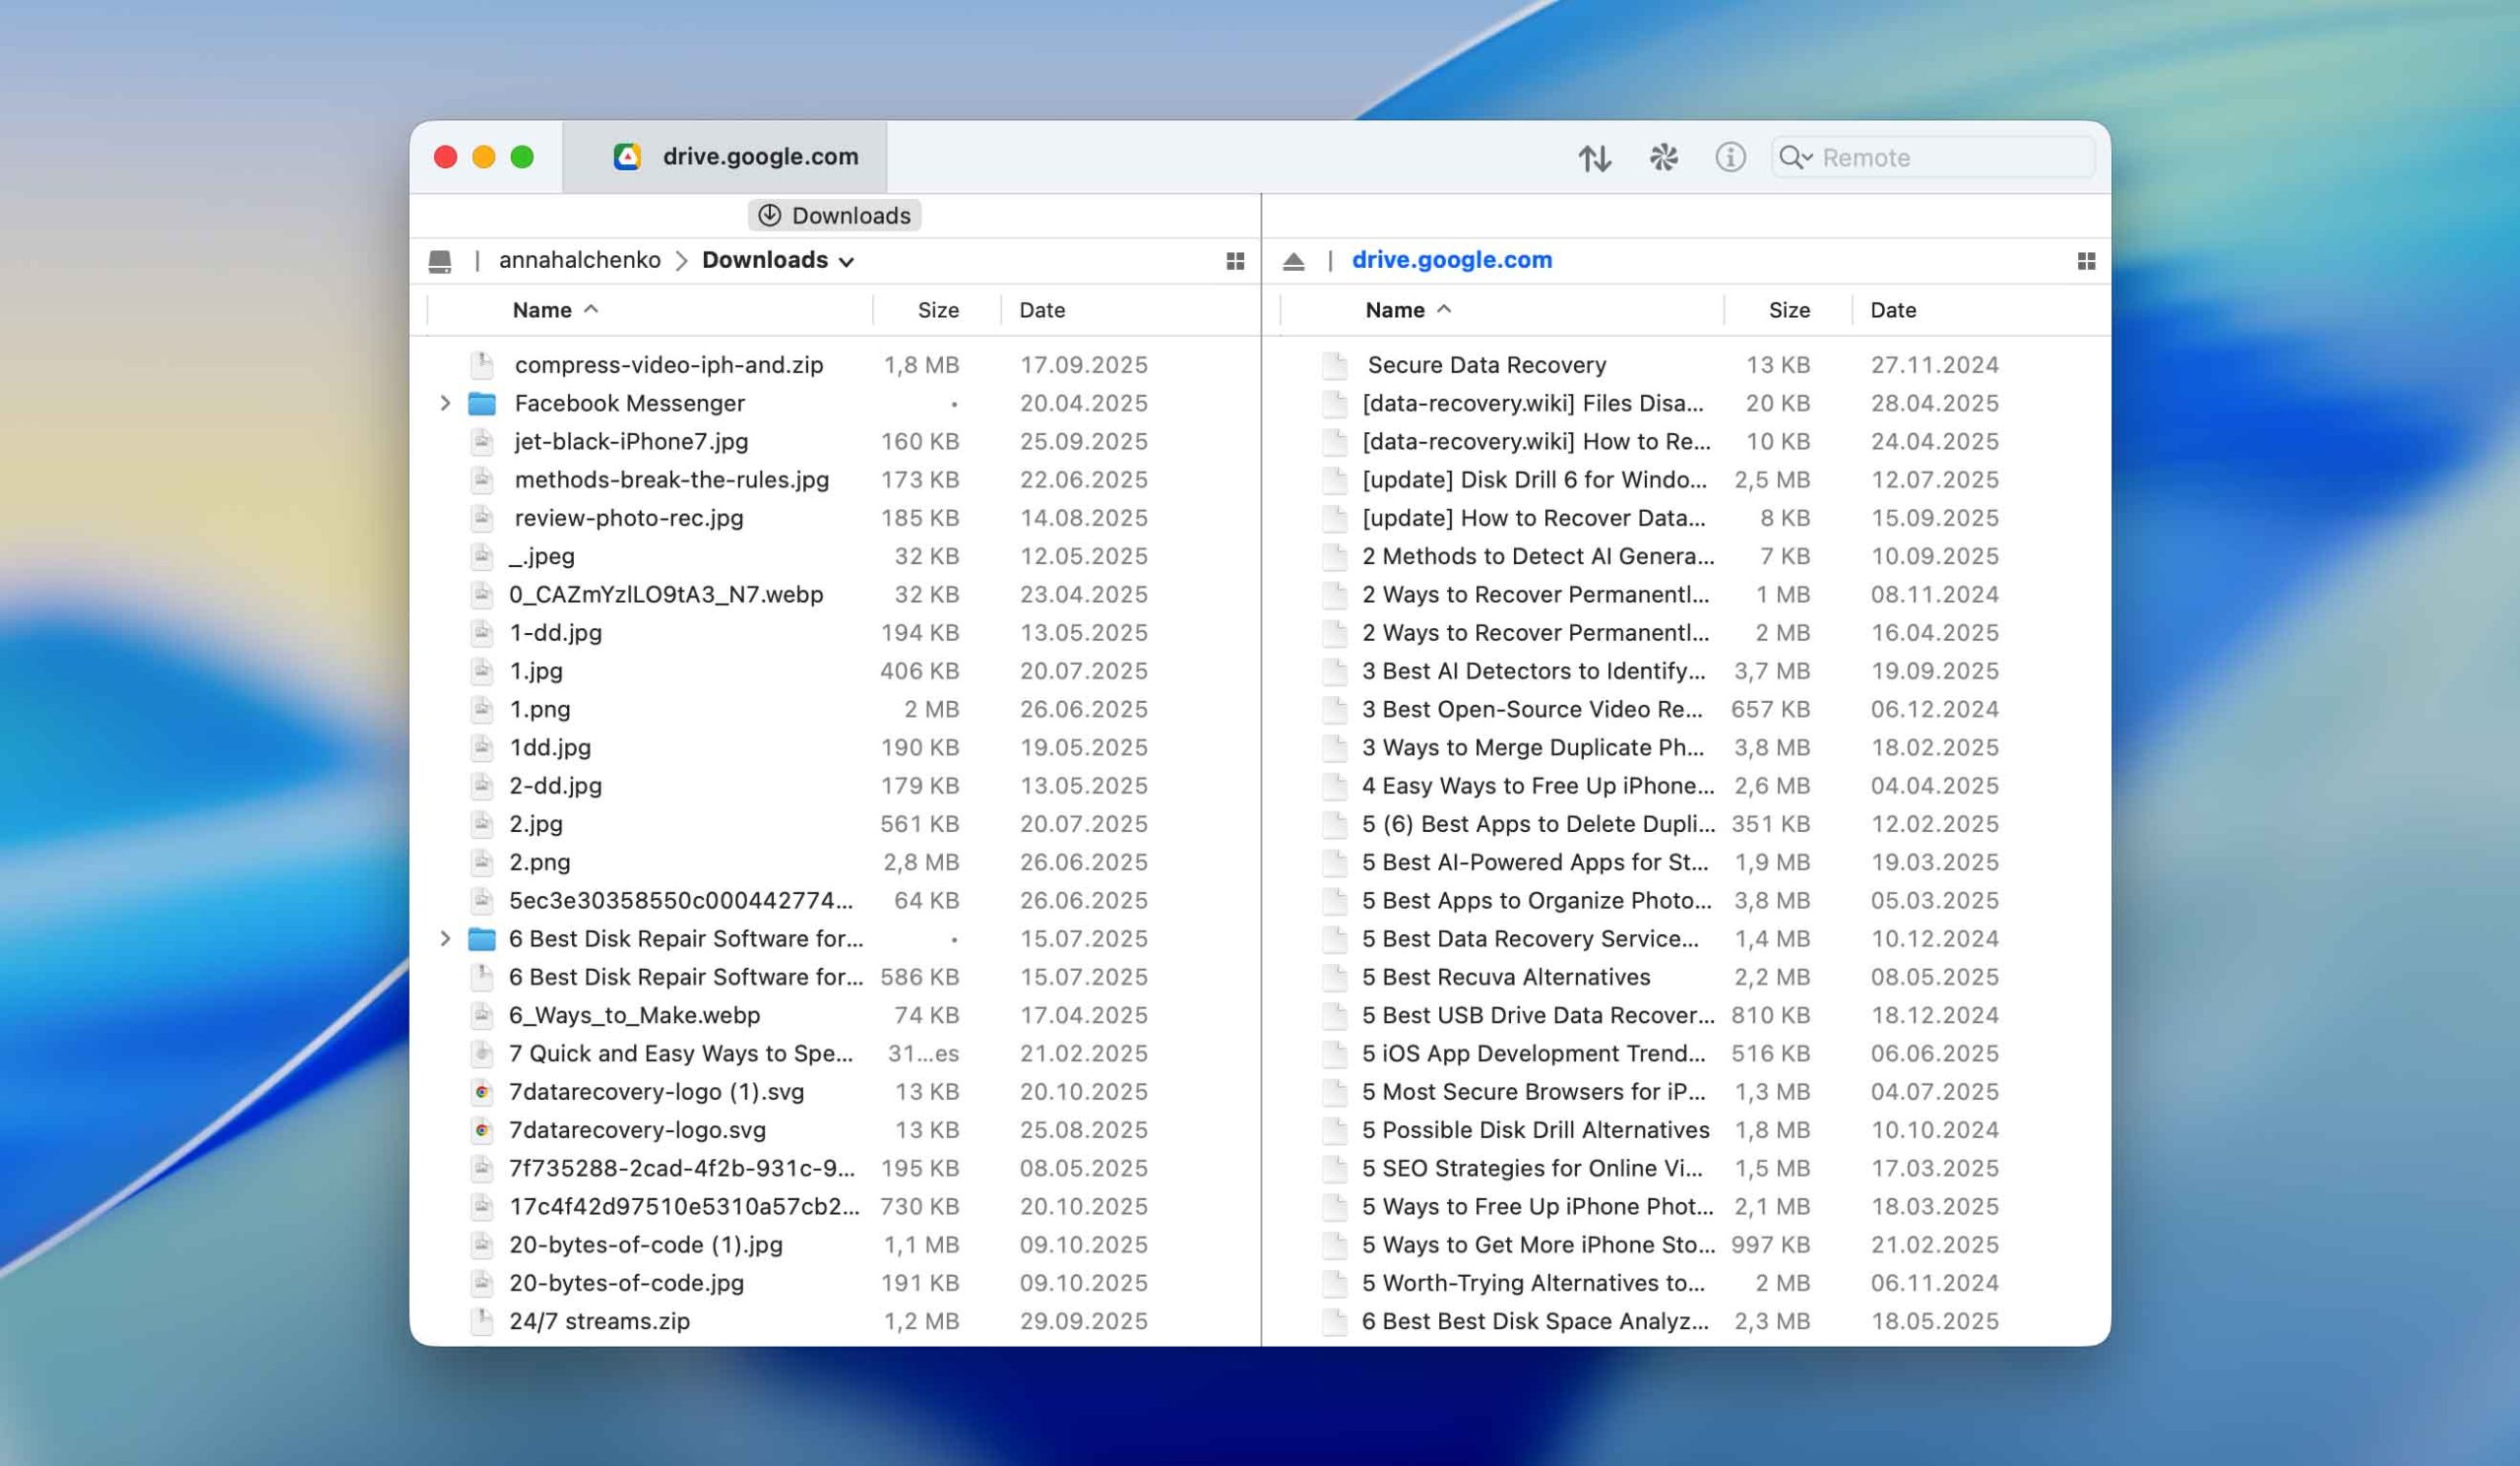Viewport: 2520px width, 1466px height.
Task: Sort left pane by Size column
Action: 937,310
